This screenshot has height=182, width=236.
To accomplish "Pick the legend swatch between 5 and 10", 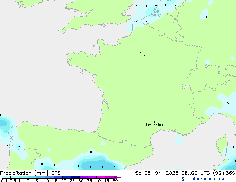I will (x=41, y=177).
